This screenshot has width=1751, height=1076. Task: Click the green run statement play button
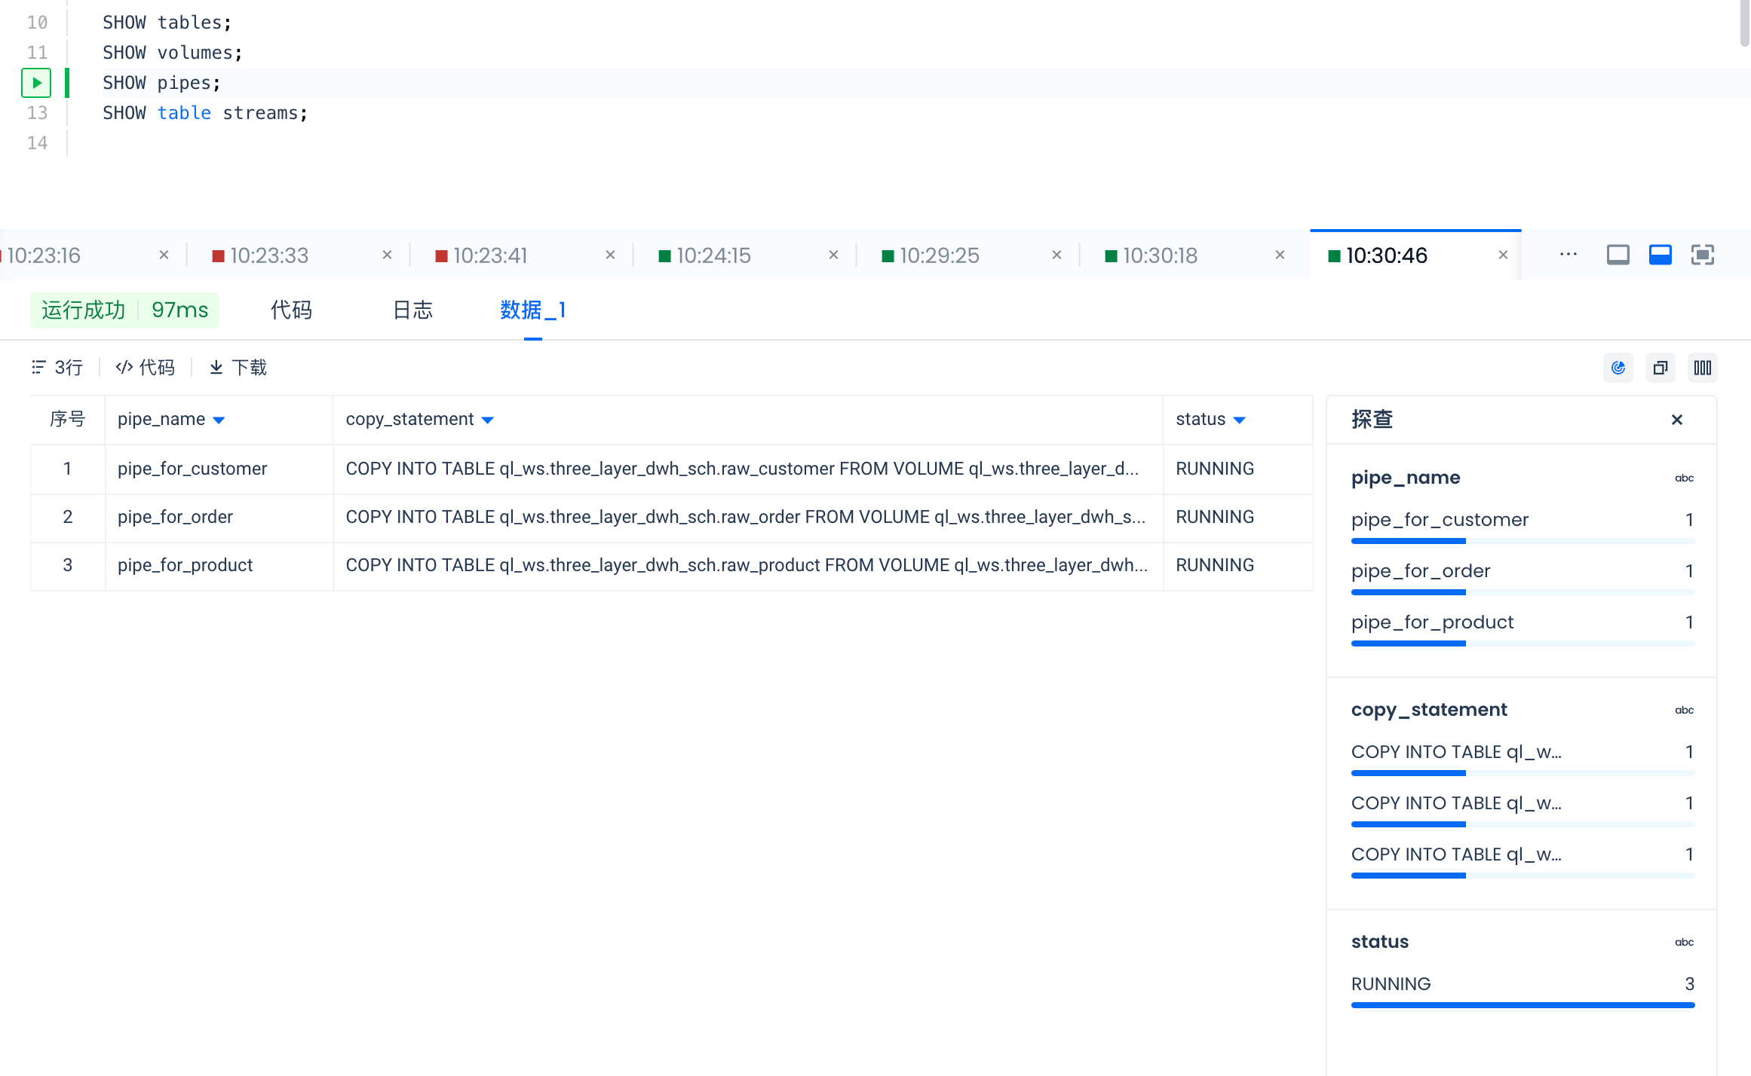[36, 83]
